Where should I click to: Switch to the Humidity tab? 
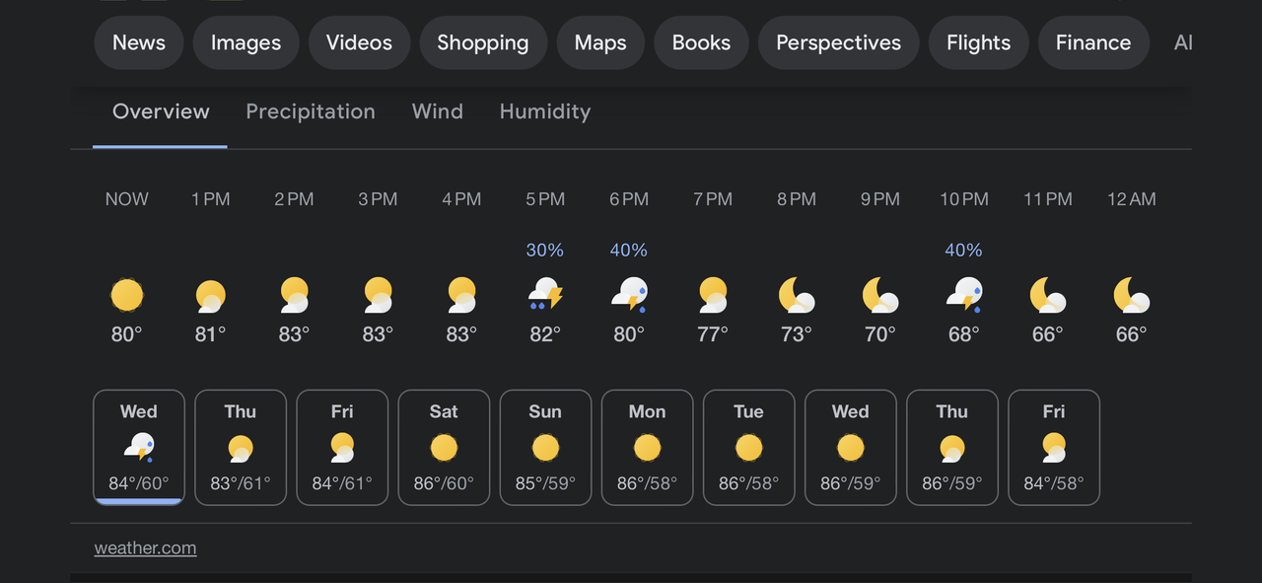click(545, 111)
